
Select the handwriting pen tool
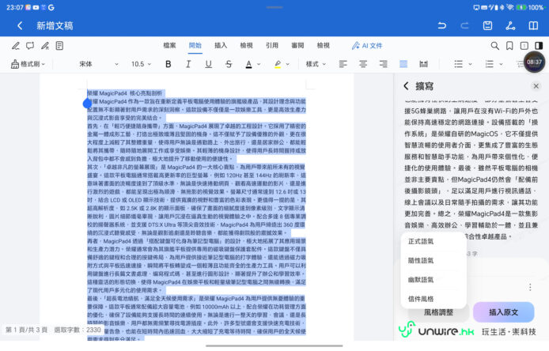[15, 46]
